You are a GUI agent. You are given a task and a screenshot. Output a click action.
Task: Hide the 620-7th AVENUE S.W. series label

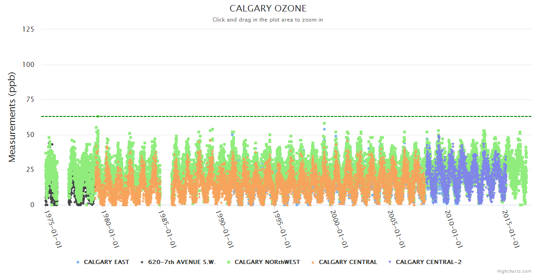point(182,262)
